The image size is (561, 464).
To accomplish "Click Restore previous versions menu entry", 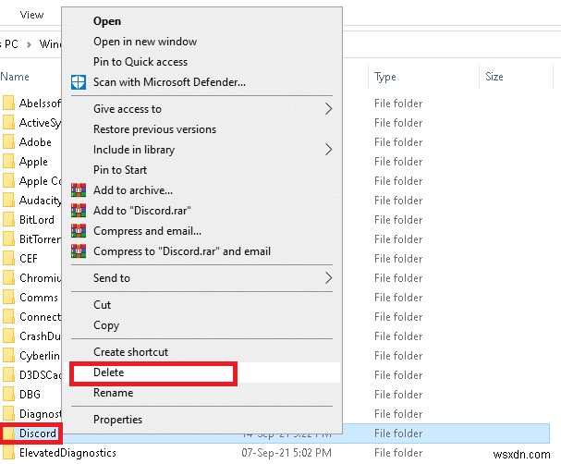I will [x=154, y=129].
